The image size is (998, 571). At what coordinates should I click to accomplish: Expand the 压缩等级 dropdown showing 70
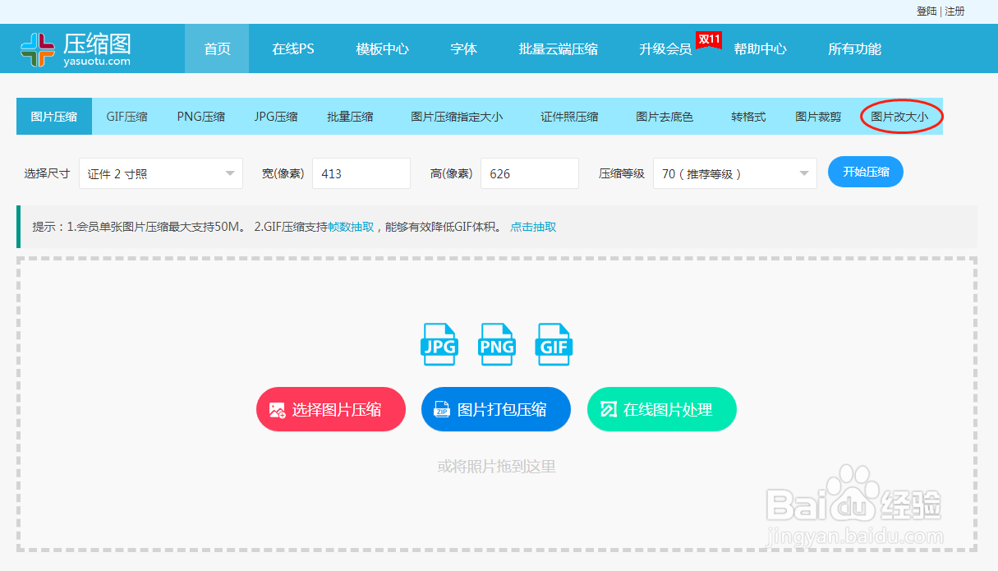click(735, 173)
